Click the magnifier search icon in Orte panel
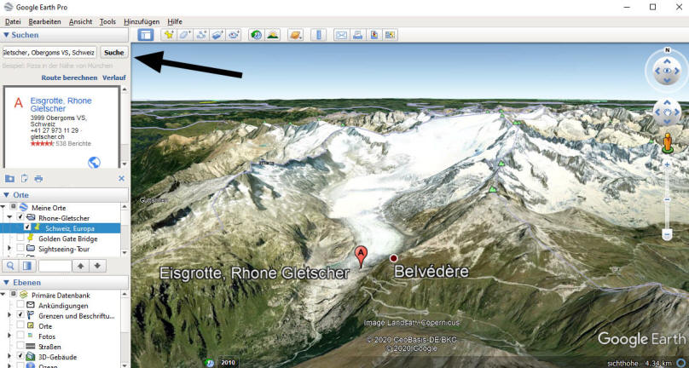This screenshot has width=689, height=368. click(10, 266)
